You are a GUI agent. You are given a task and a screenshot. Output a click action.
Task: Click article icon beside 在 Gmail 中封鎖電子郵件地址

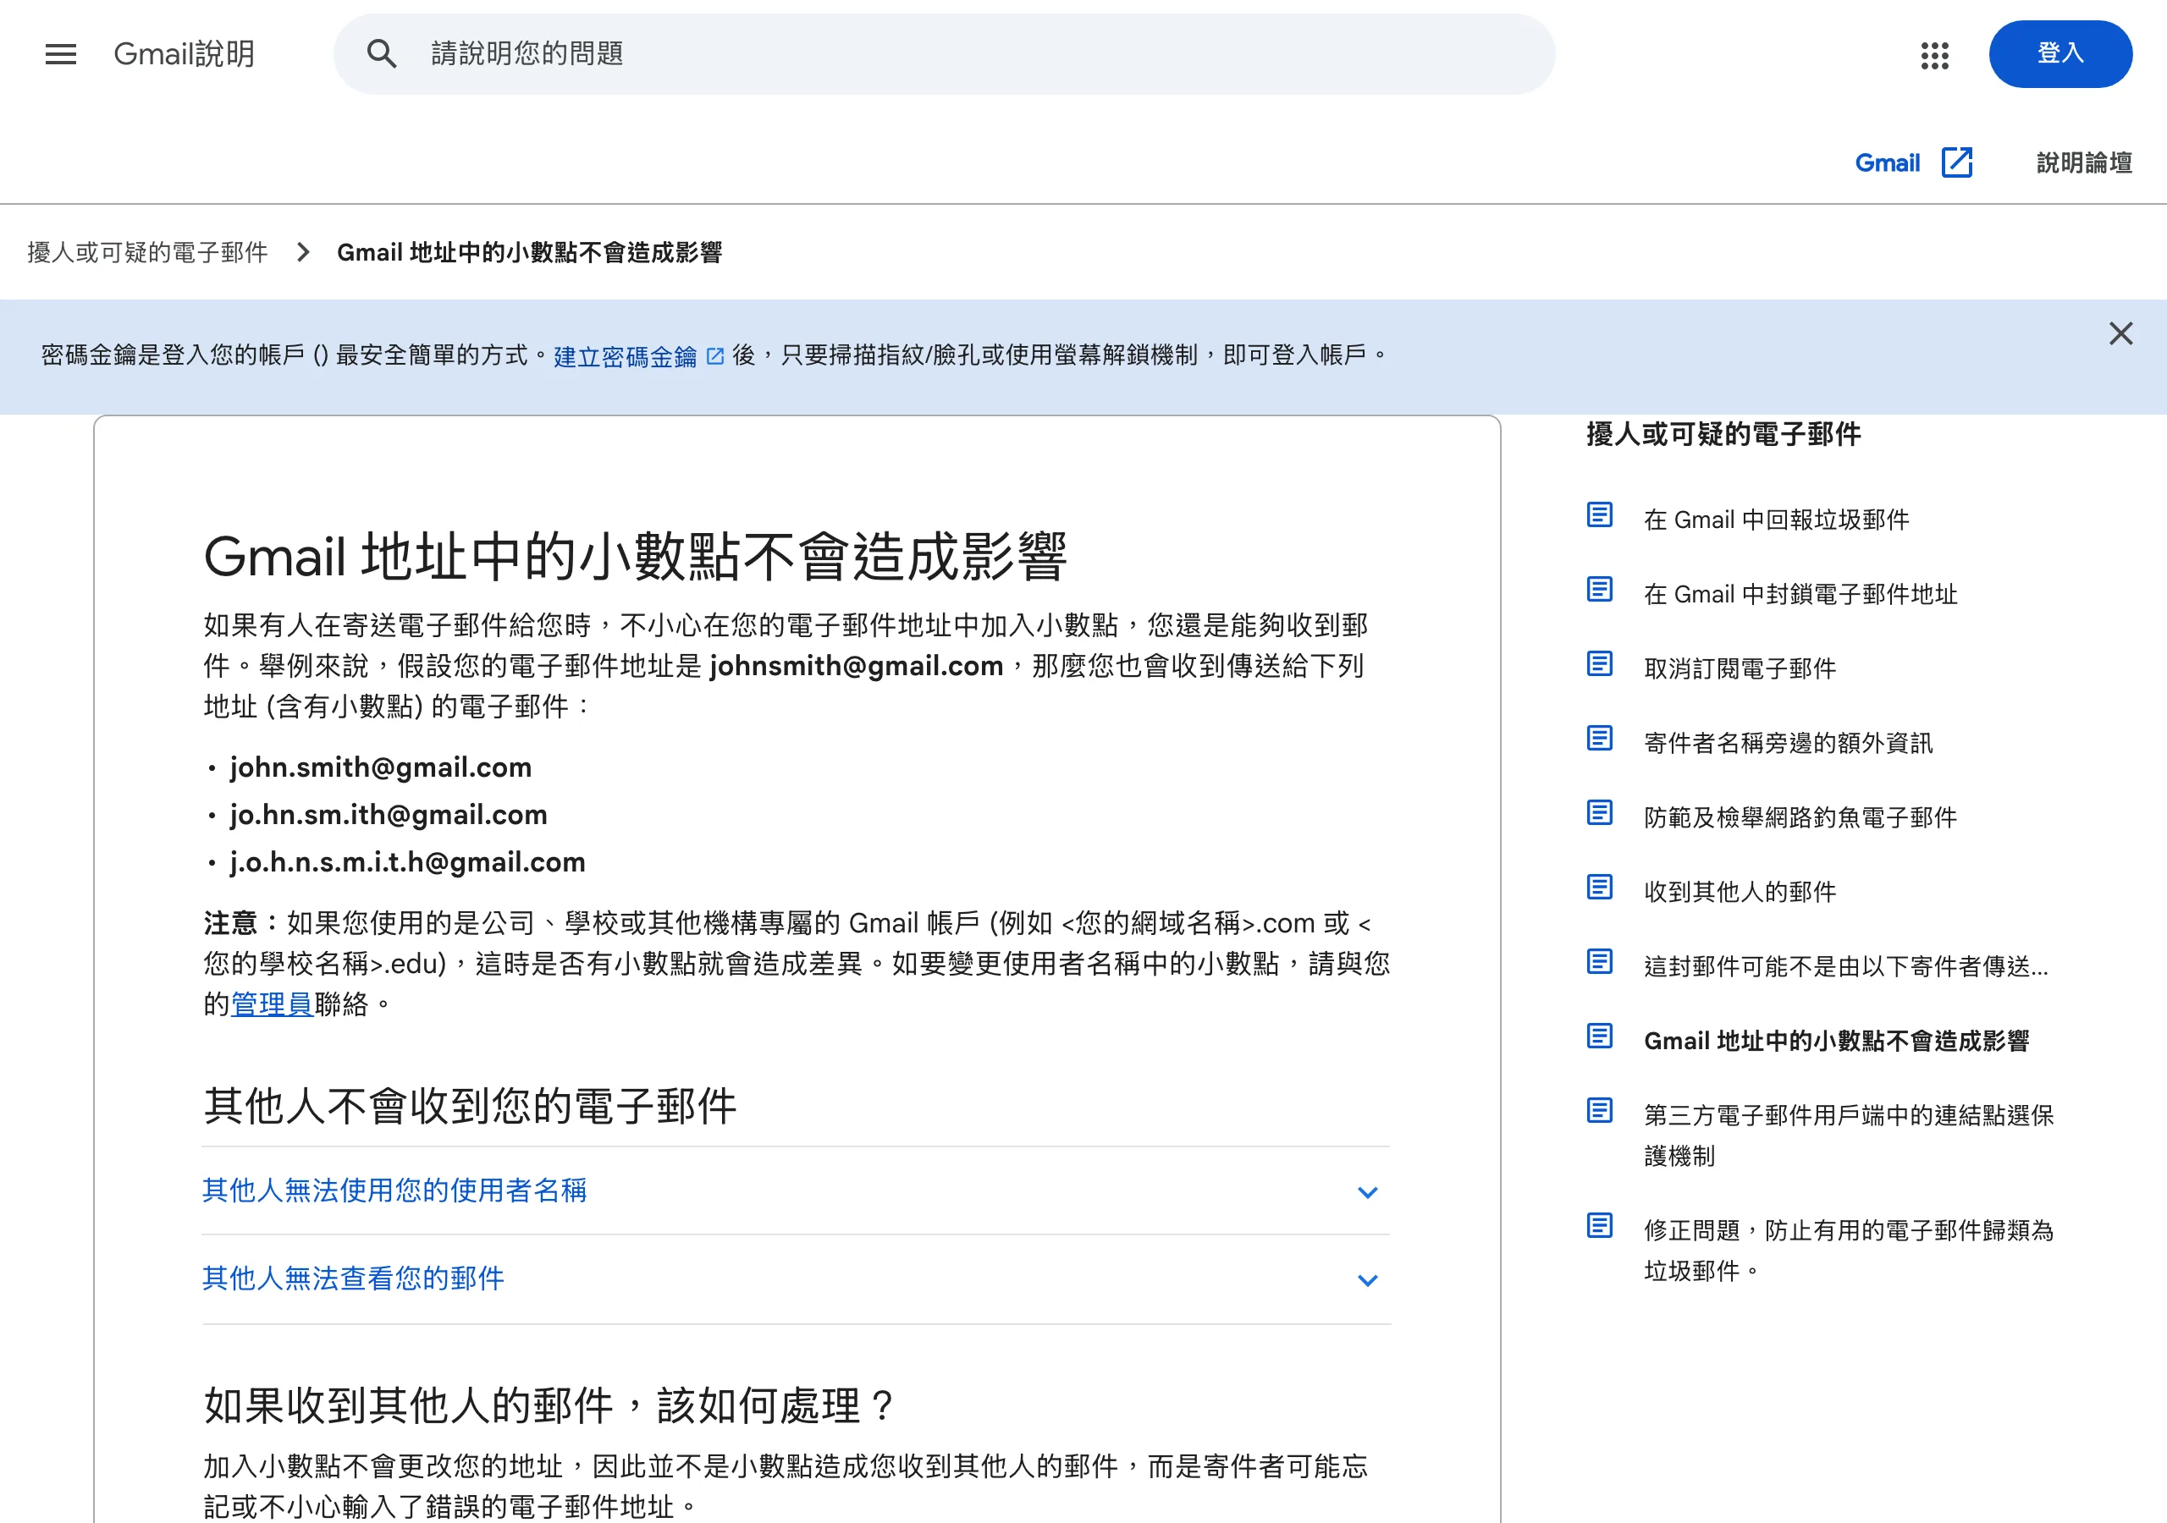point(1599,590)
